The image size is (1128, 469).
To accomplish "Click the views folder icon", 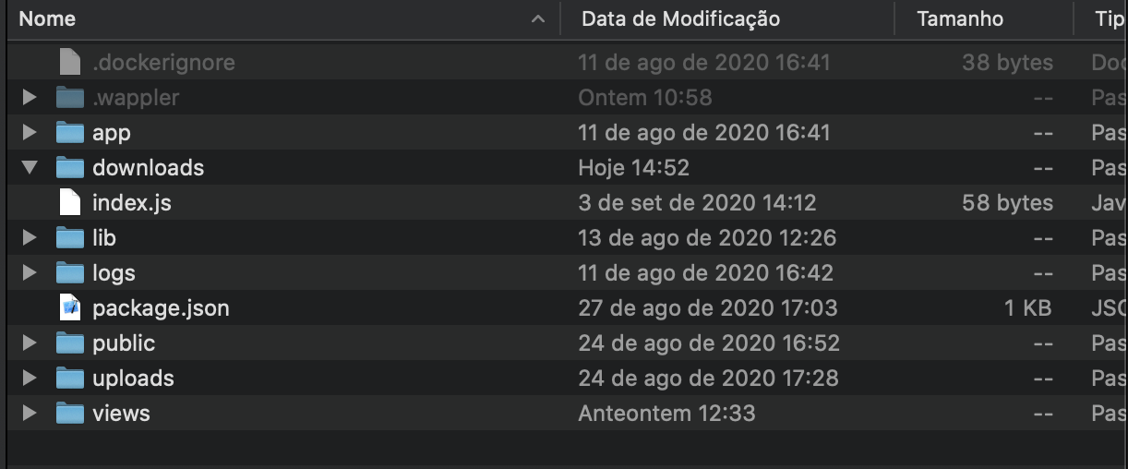I will click(70, 413).
